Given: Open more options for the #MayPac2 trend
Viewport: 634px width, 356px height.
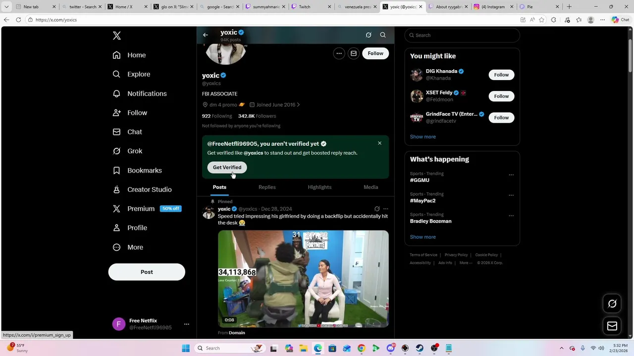Looking at the screenshot, I should [x=511, y=195].
